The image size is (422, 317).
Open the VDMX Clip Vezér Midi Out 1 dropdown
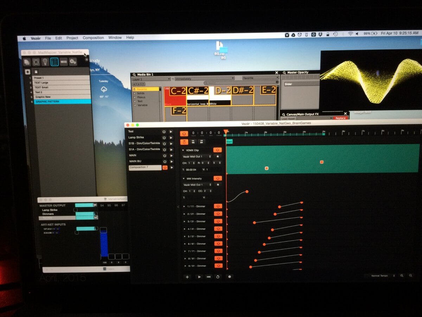[x=197, y=156]
